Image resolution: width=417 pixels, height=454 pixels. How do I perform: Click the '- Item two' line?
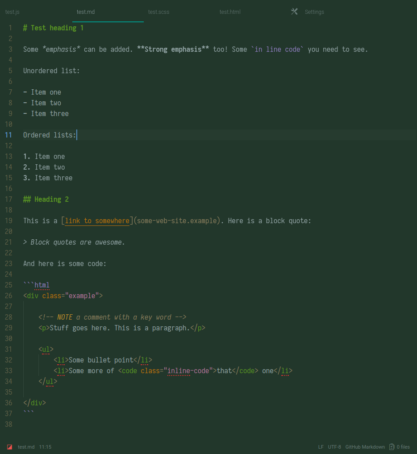[42, 103]
